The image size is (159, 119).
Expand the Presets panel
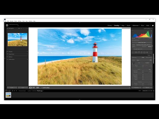(x=7, y=52)
